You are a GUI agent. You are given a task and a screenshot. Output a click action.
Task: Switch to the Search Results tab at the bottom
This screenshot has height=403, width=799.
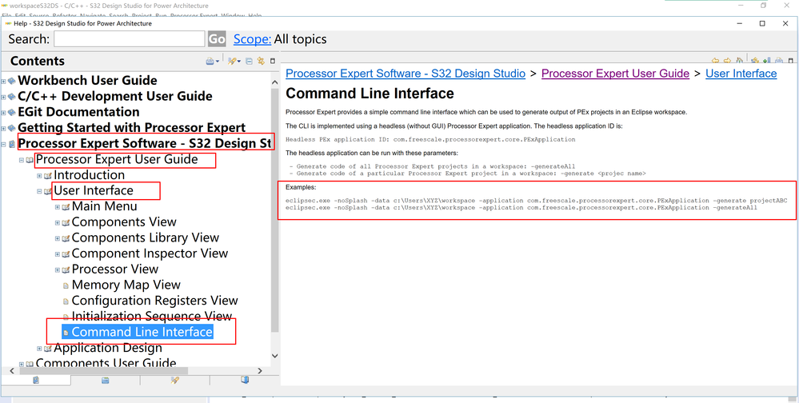175,380
